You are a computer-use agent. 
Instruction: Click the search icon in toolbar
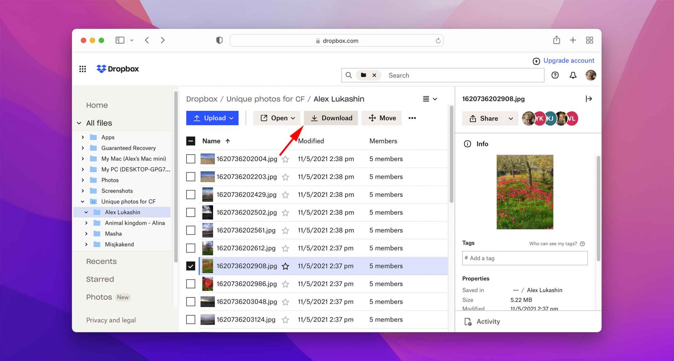pos(349,75)
